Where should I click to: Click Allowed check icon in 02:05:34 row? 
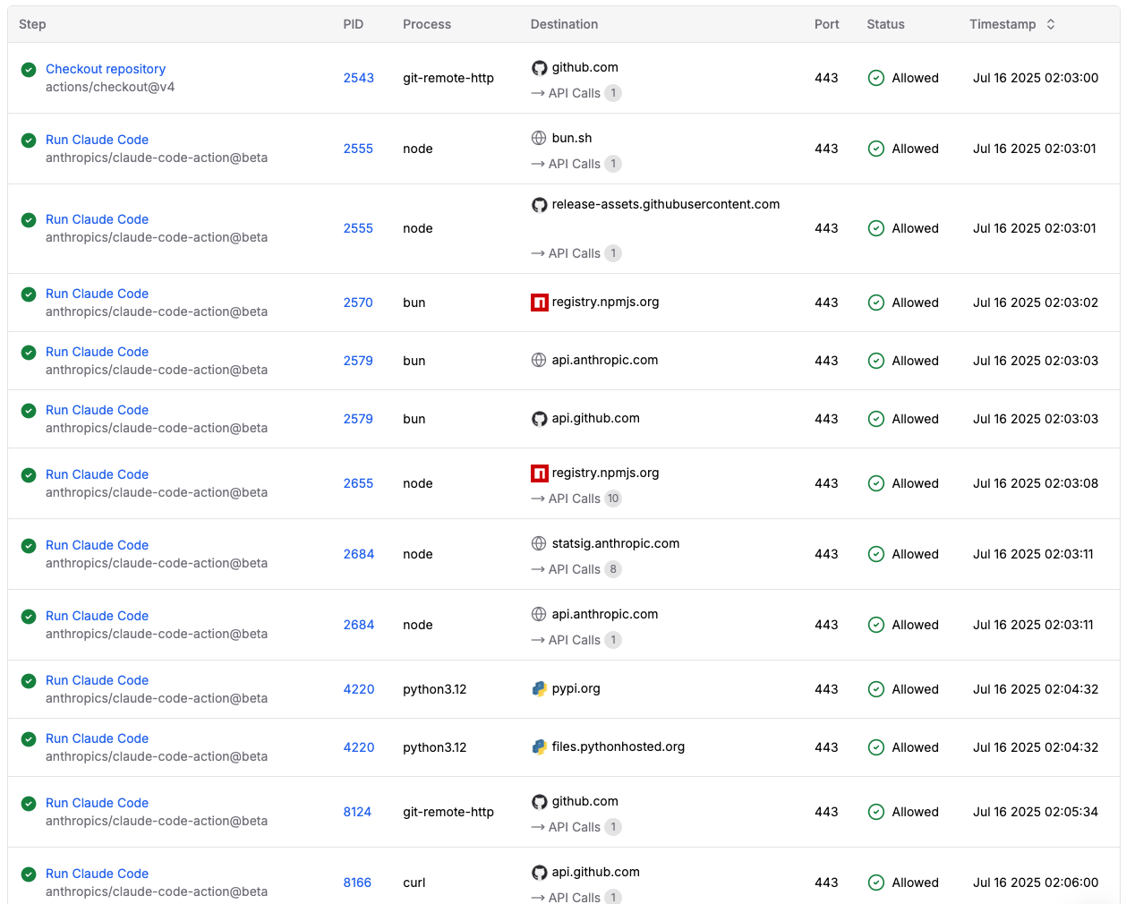(x=876, y=812)
